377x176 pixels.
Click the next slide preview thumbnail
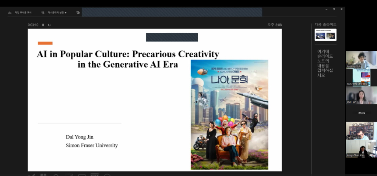[x=325, y=35]
